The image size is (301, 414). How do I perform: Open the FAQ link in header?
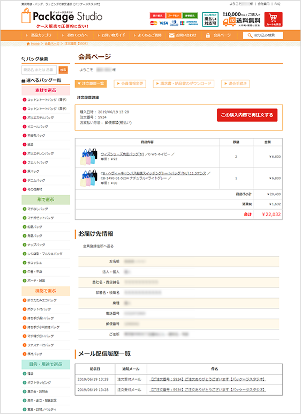[x=277, y=4]
